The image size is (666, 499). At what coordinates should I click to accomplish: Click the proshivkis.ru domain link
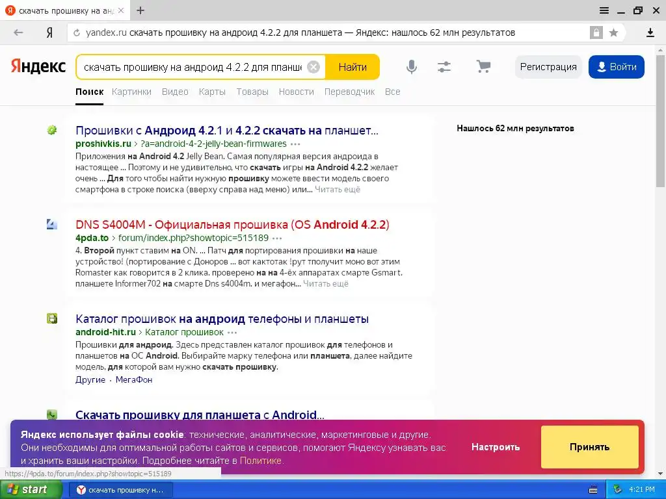pyautogui.click(x=103, y=144)
